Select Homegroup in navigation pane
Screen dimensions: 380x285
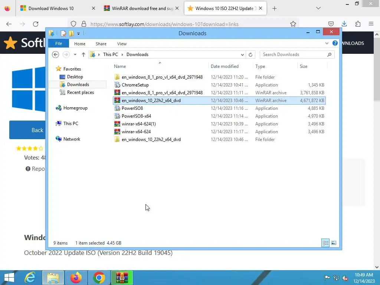[x=75, y=108]
